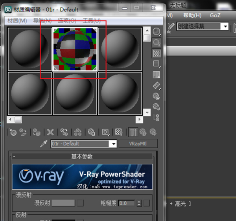This screenshot has width=236, height=221.
Task: Click sample slots scroll down arrow
Action: [x=147, y=112]
